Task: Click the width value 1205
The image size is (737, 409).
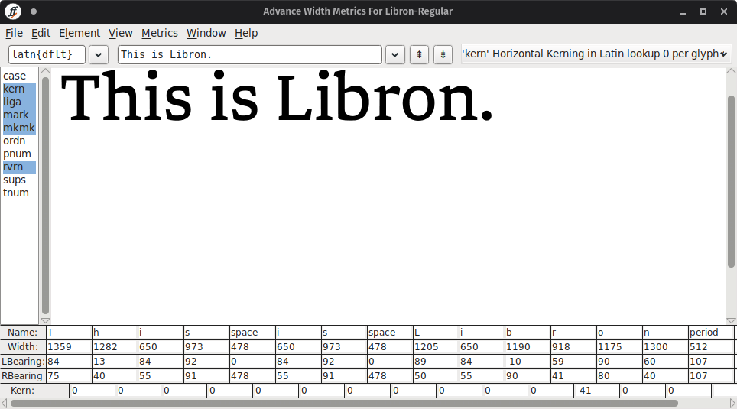Action: click(436, 347)
